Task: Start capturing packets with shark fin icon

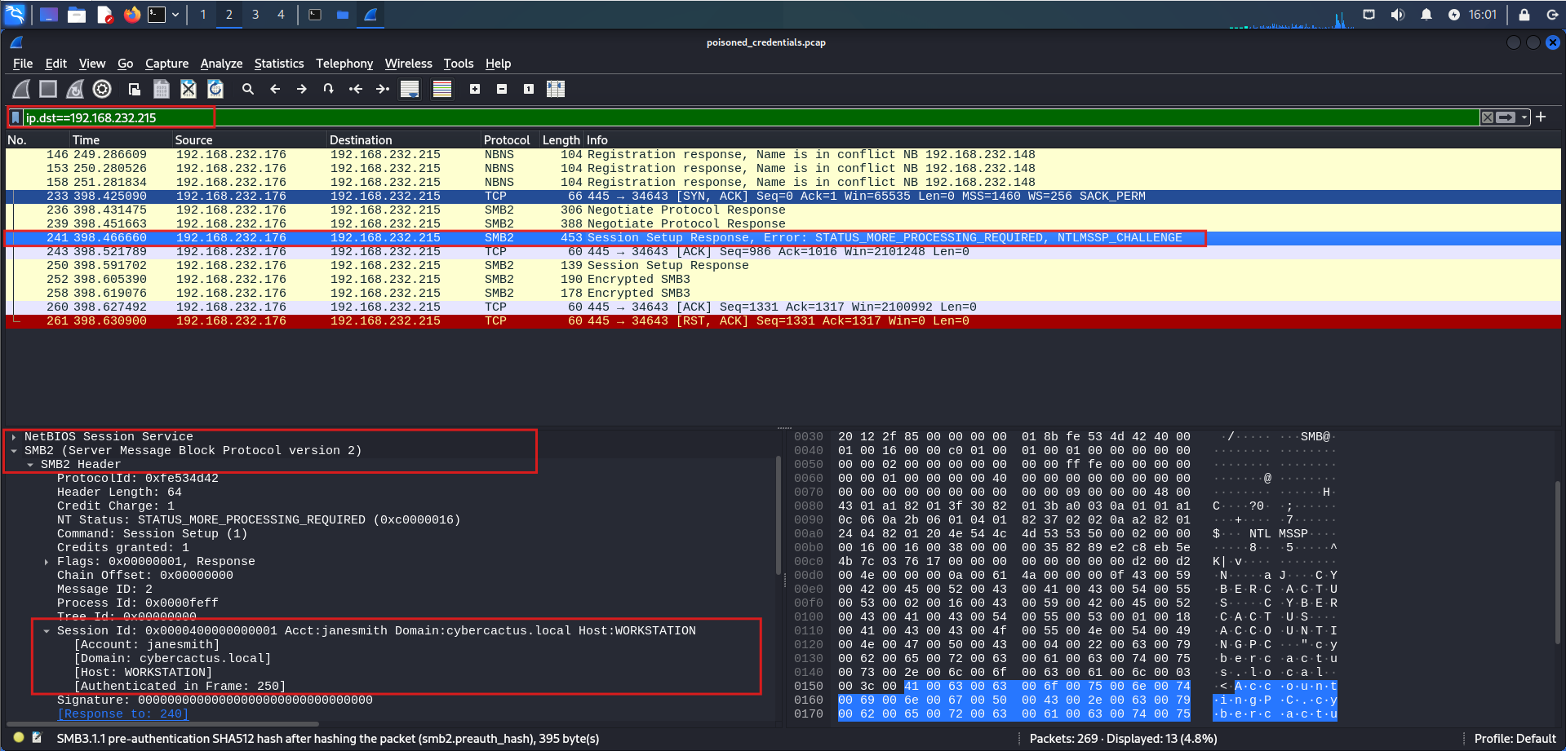Action: click(22, 89)
